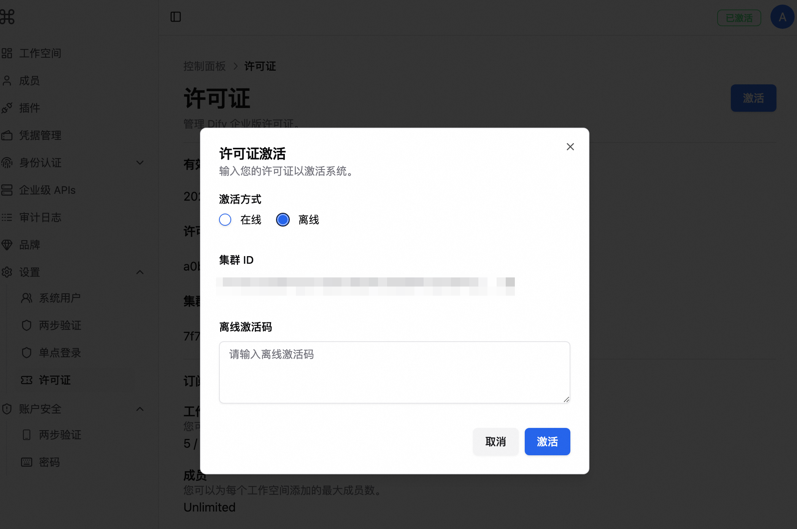The image size is (797, 529).
Task: Click the 许可证 ticket icon
Action: (x=27, y=380)
